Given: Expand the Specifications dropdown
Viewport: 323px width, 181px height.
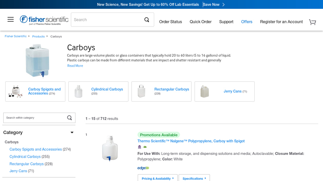Looking at the screenshot, I should tap(194, 178).
